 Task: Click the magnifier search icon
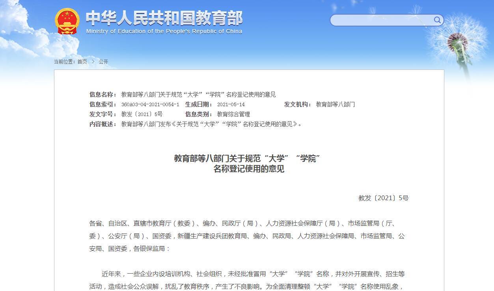[x=437, y=20]
